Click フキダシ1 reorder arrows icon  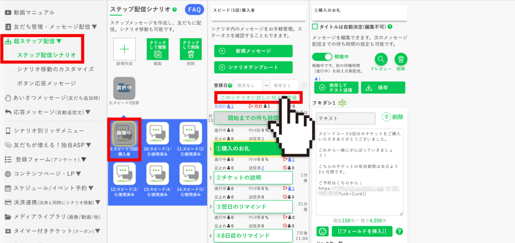342,103
